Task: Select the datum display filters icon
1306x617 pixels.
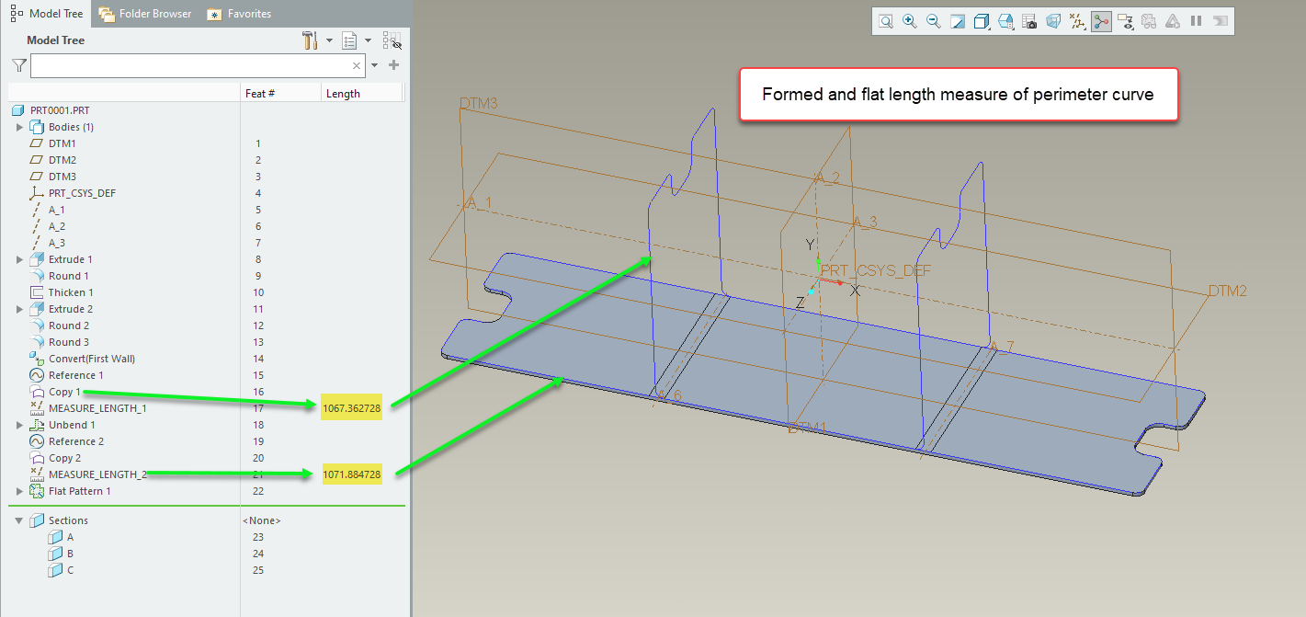Action: [1076, 20]
